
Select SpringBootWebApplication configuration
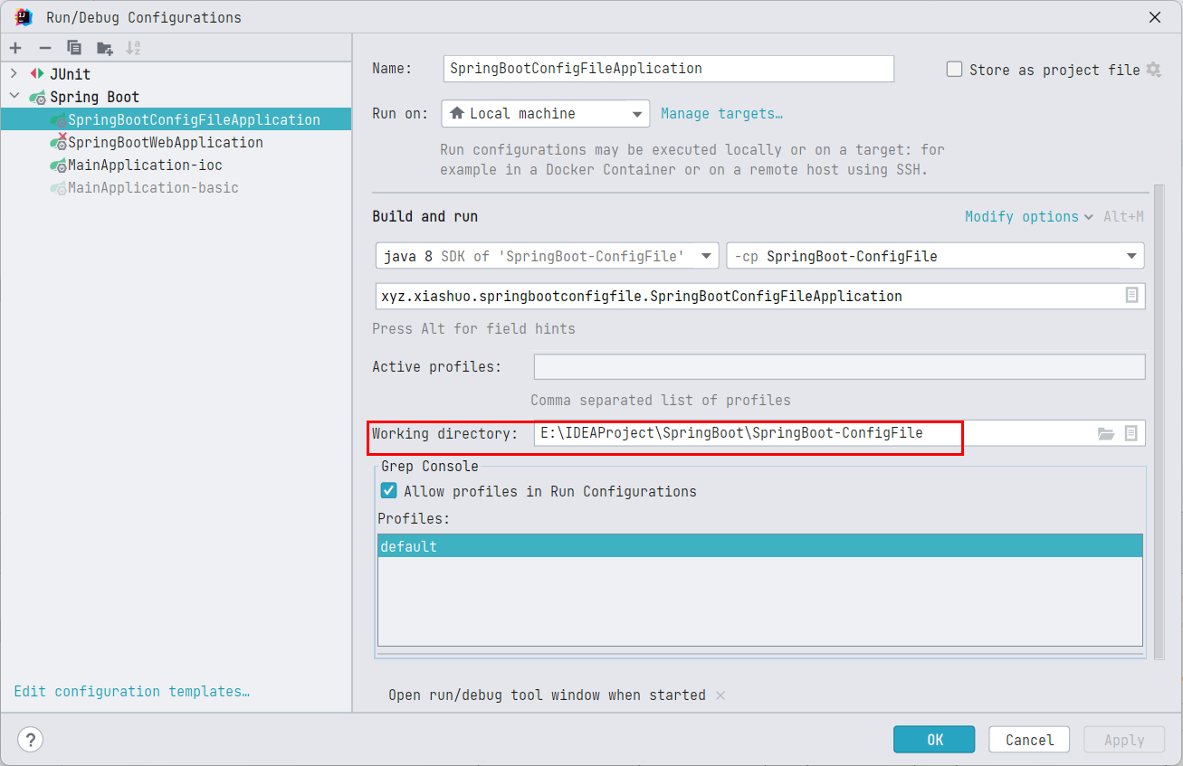(176, 142)
